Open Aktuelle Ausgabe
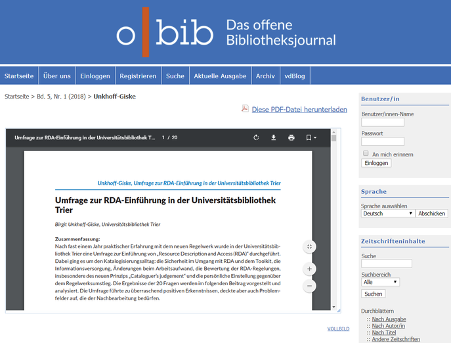 [x=220, y=76]
